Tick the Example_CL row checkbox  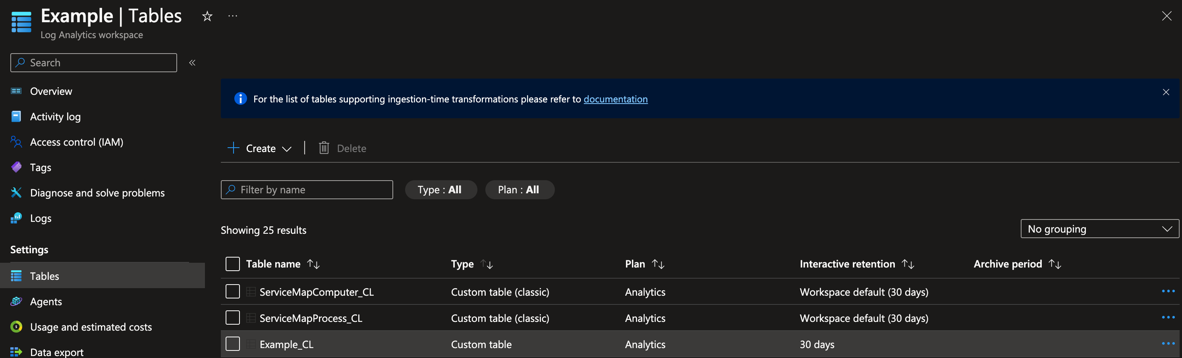pos(233,344)
